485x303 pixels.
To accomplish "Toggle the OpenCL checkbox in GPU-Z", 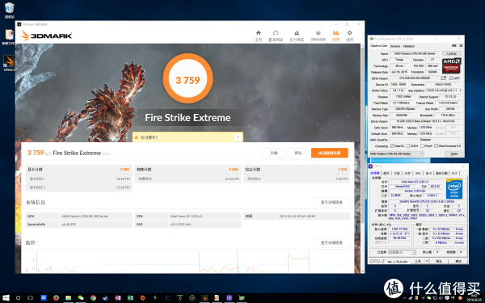I will pos(392,146).
